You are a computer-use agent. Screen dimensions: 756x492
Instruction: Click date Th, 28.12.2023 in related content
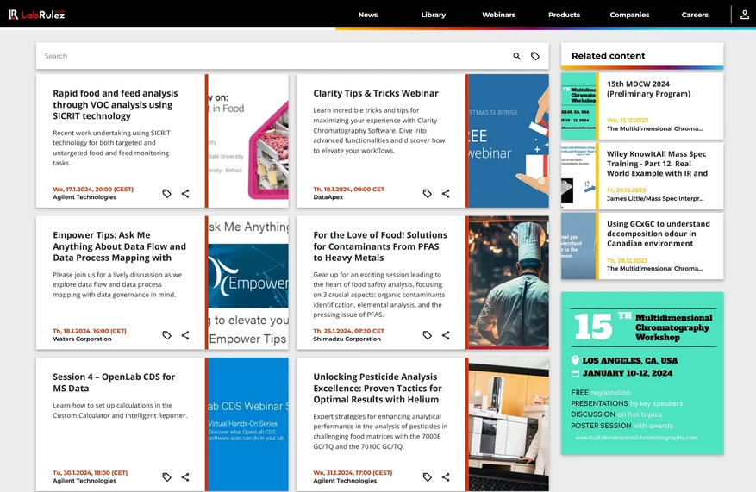coord(627,261)
